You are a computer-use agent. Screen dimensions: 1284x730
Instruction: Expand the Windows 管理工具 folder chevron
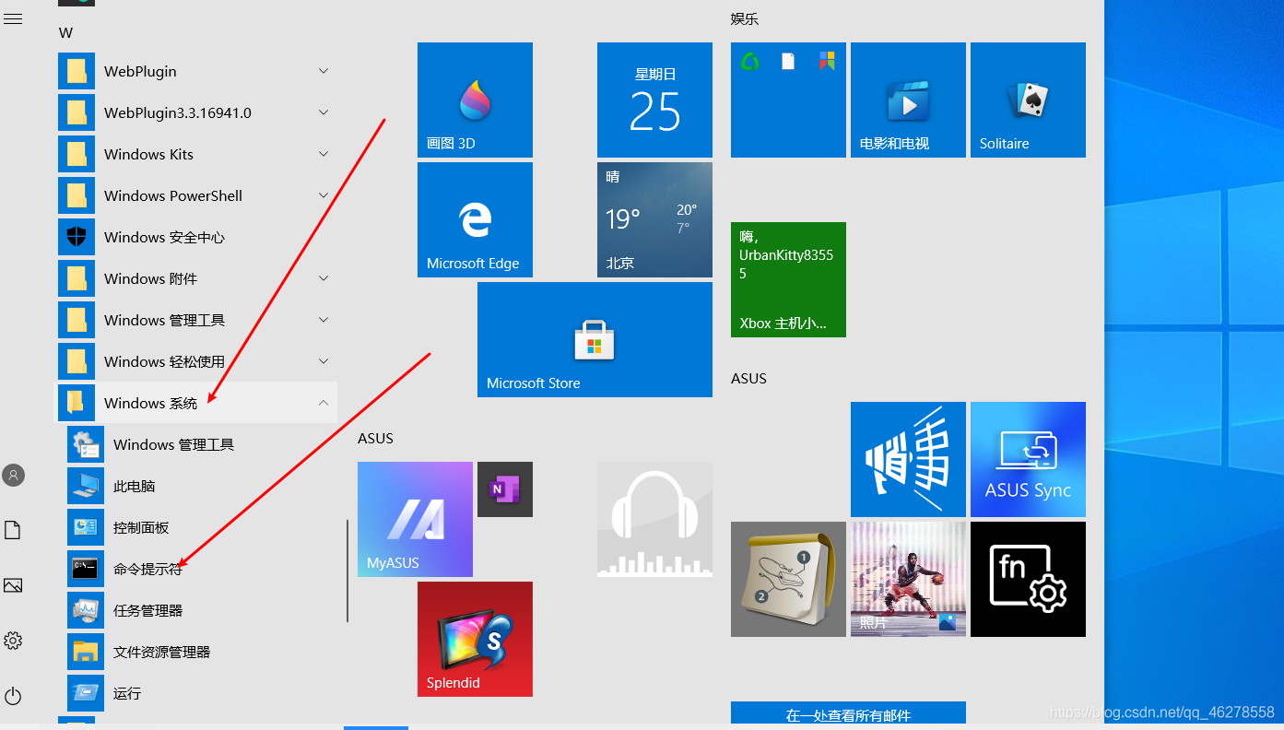click(x=324, y=320)
